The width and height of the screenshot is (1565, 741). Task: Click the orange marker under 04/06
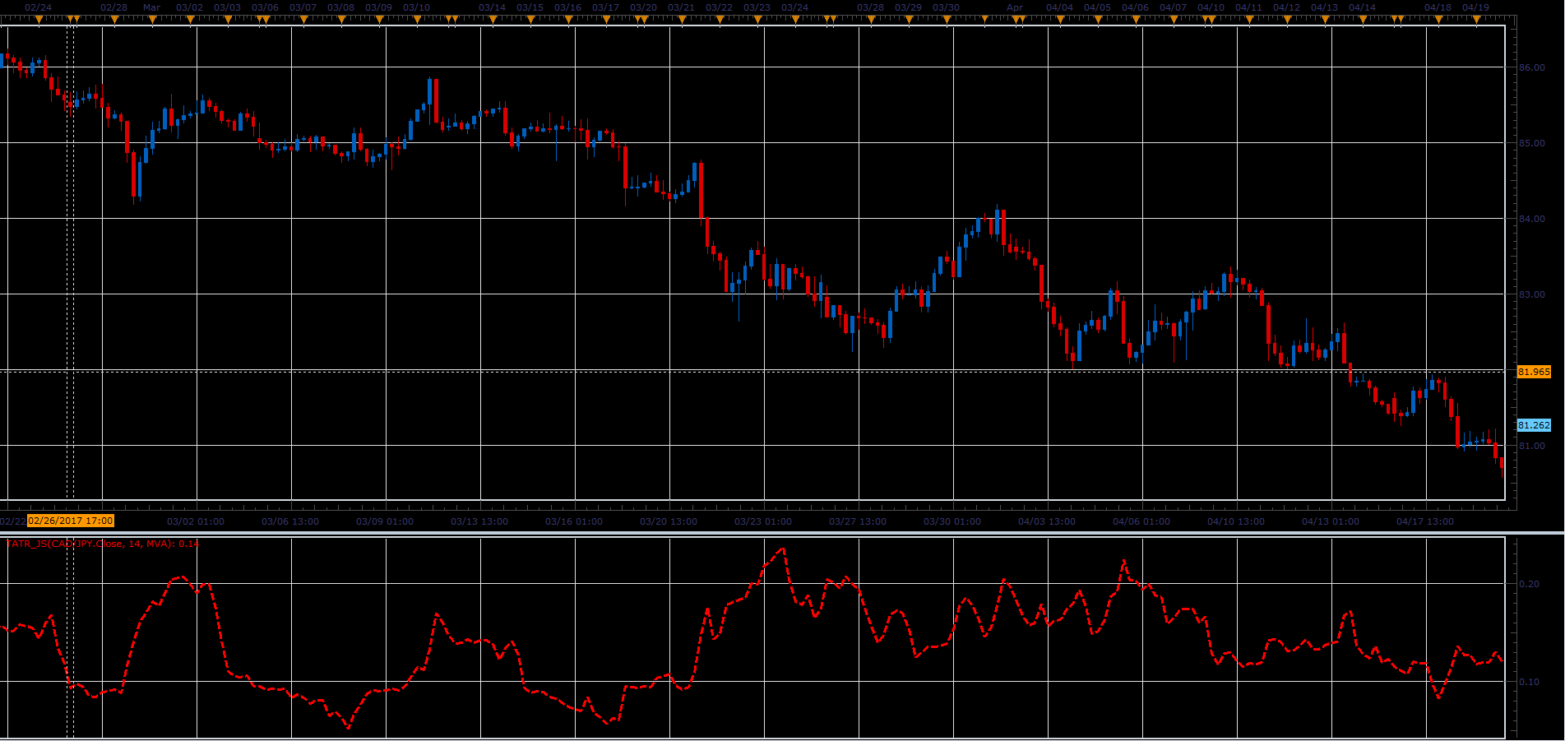(x=1136, y=19)
